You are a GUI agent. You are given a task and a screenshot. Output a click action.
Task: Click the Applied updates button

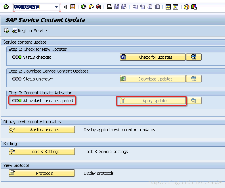point(42,130)
